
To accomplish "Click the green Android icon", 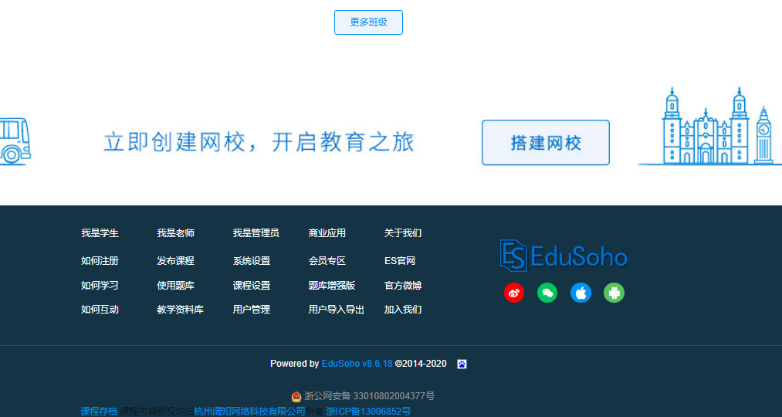I will tap(614, 293).
